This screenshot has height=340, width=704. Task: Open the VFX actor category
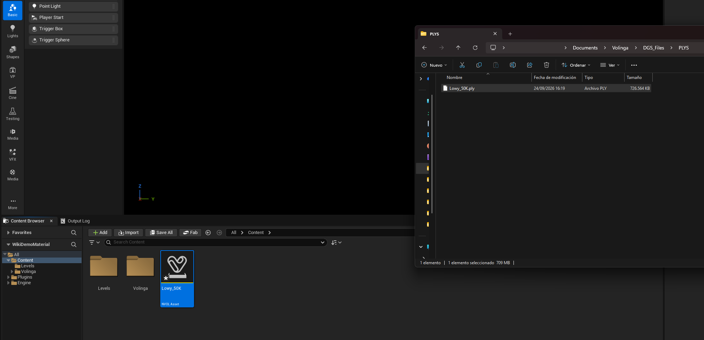13,155
